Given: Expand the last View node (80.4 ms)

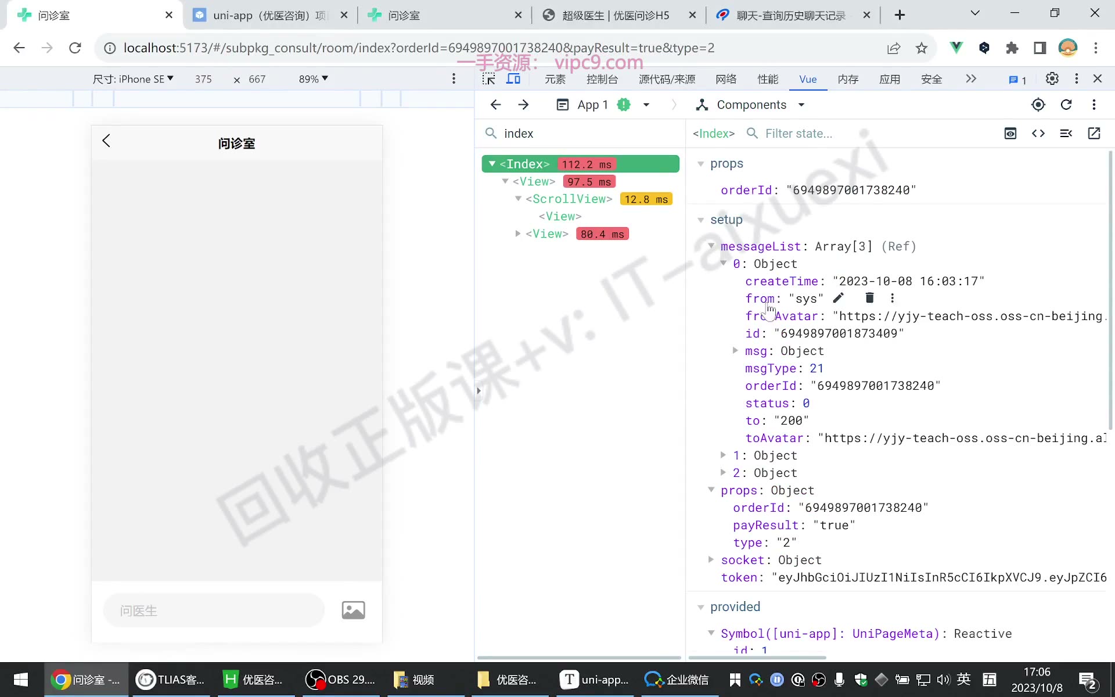Looking at the screenshot, I should click(517, 233).
